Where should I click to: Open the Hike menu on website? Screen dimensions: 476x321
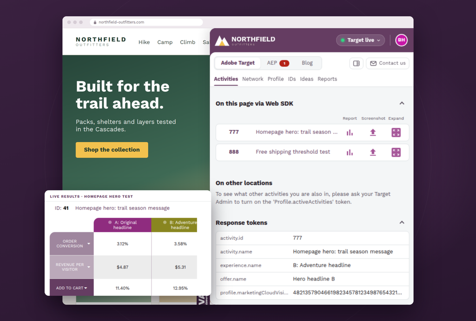pyautogui.click(x=144, y=42)
